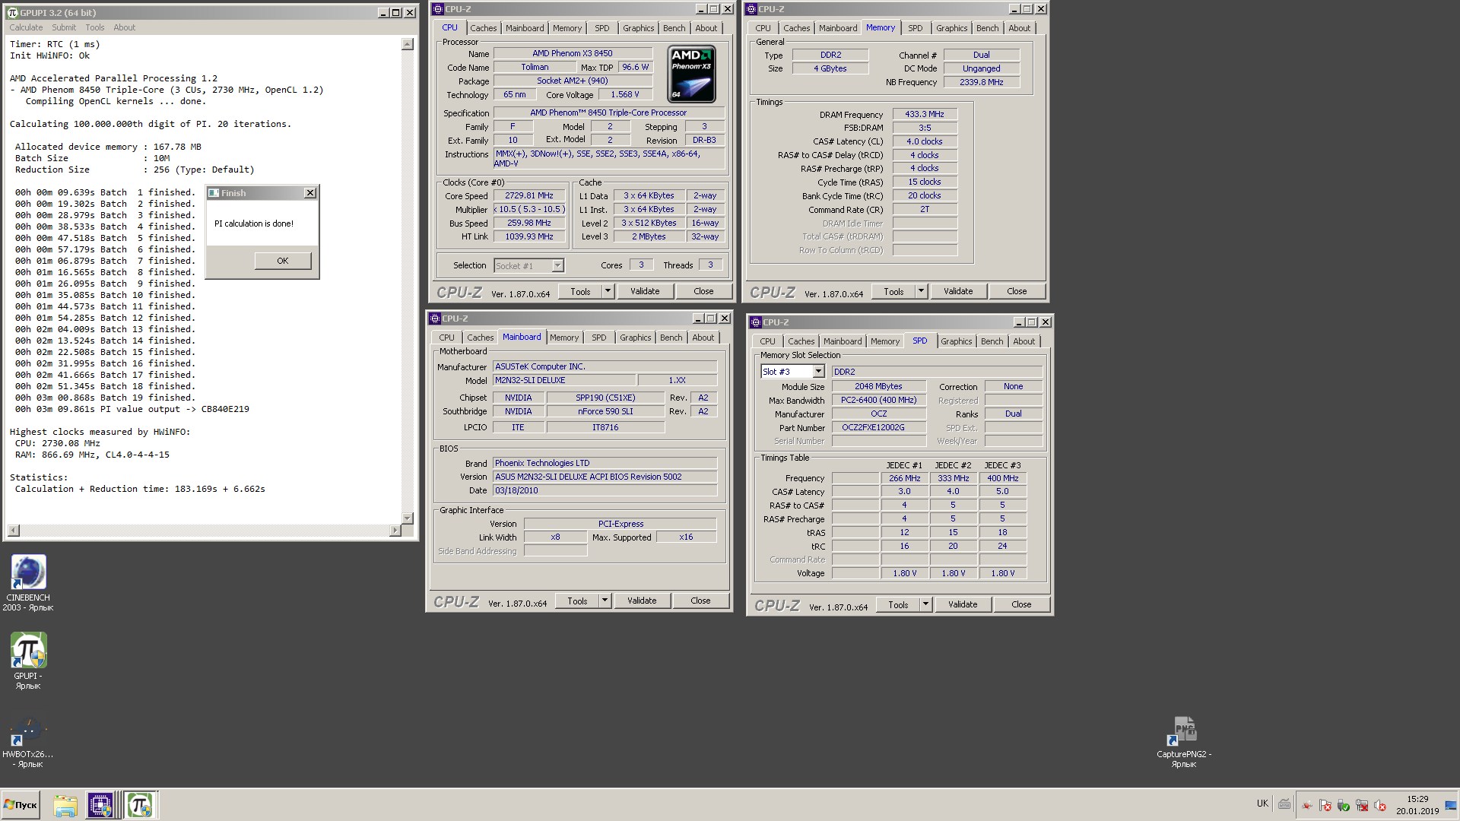Click Validate in CPU-Z Memory window
This screenshot has height=821, width=1460.
958,291
